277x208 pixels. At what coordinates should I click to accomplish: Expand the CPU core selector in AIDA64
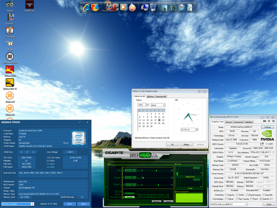coord(18,204)
